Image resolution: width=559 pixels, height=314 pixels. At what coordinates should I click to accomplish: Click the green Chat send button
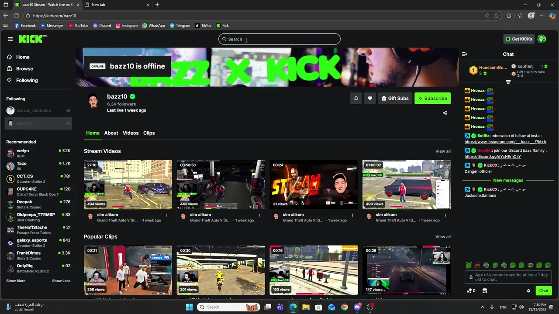click(x=544, y=291)
